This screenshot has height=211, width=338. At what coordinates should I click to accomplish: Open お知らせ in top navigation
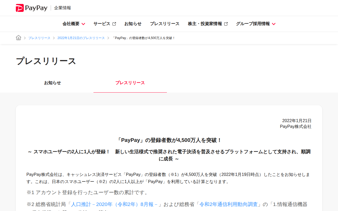click(x=133, y=24)
